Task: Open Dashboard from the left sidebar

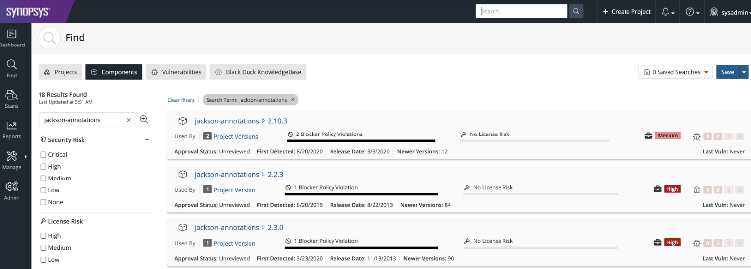Action: (x=12, y=38)
